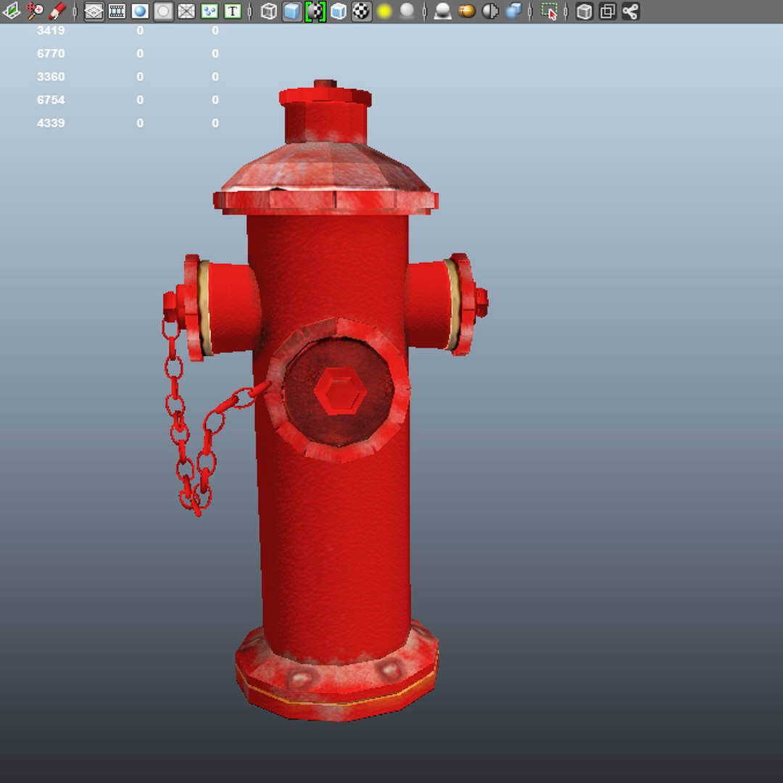Viewport: 783px width, 783px height.
Task: Toggle the viewport grid display
Action: pos(94,11)
